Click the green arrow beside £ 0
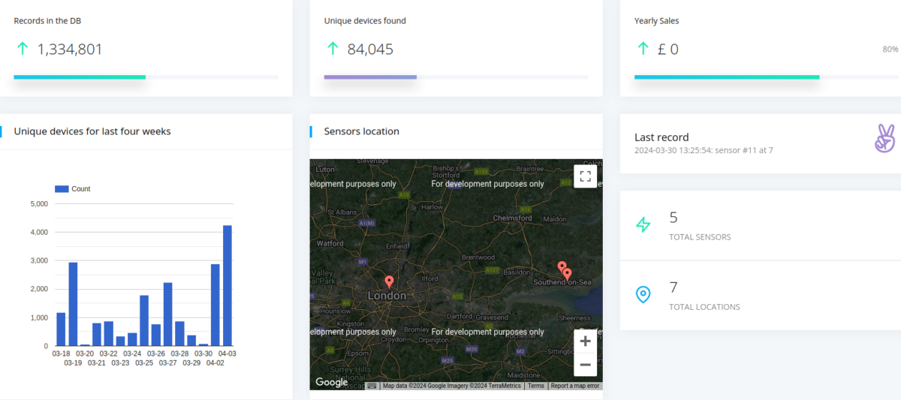Viewport: 901px width, 400px height. (643, 49)
